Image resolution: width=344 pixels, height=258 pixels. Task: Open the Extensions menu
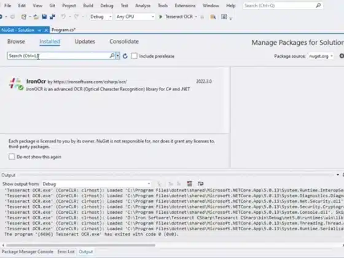(x=185, y=6)
